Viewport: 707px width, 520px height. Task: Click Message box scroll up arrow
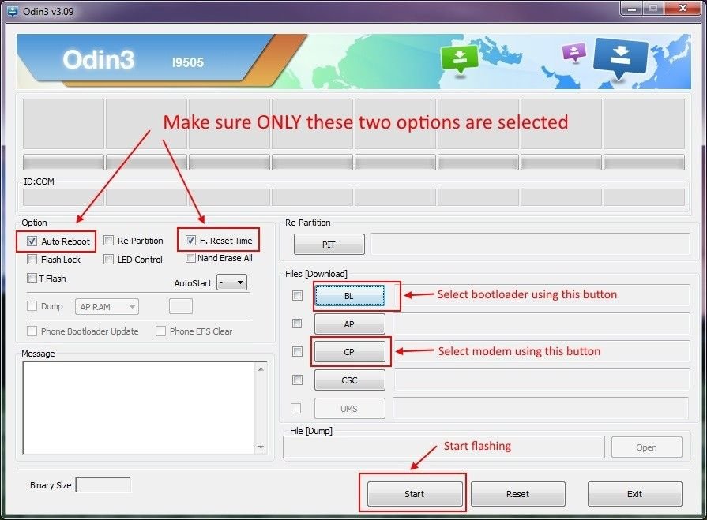click(261, 369)
